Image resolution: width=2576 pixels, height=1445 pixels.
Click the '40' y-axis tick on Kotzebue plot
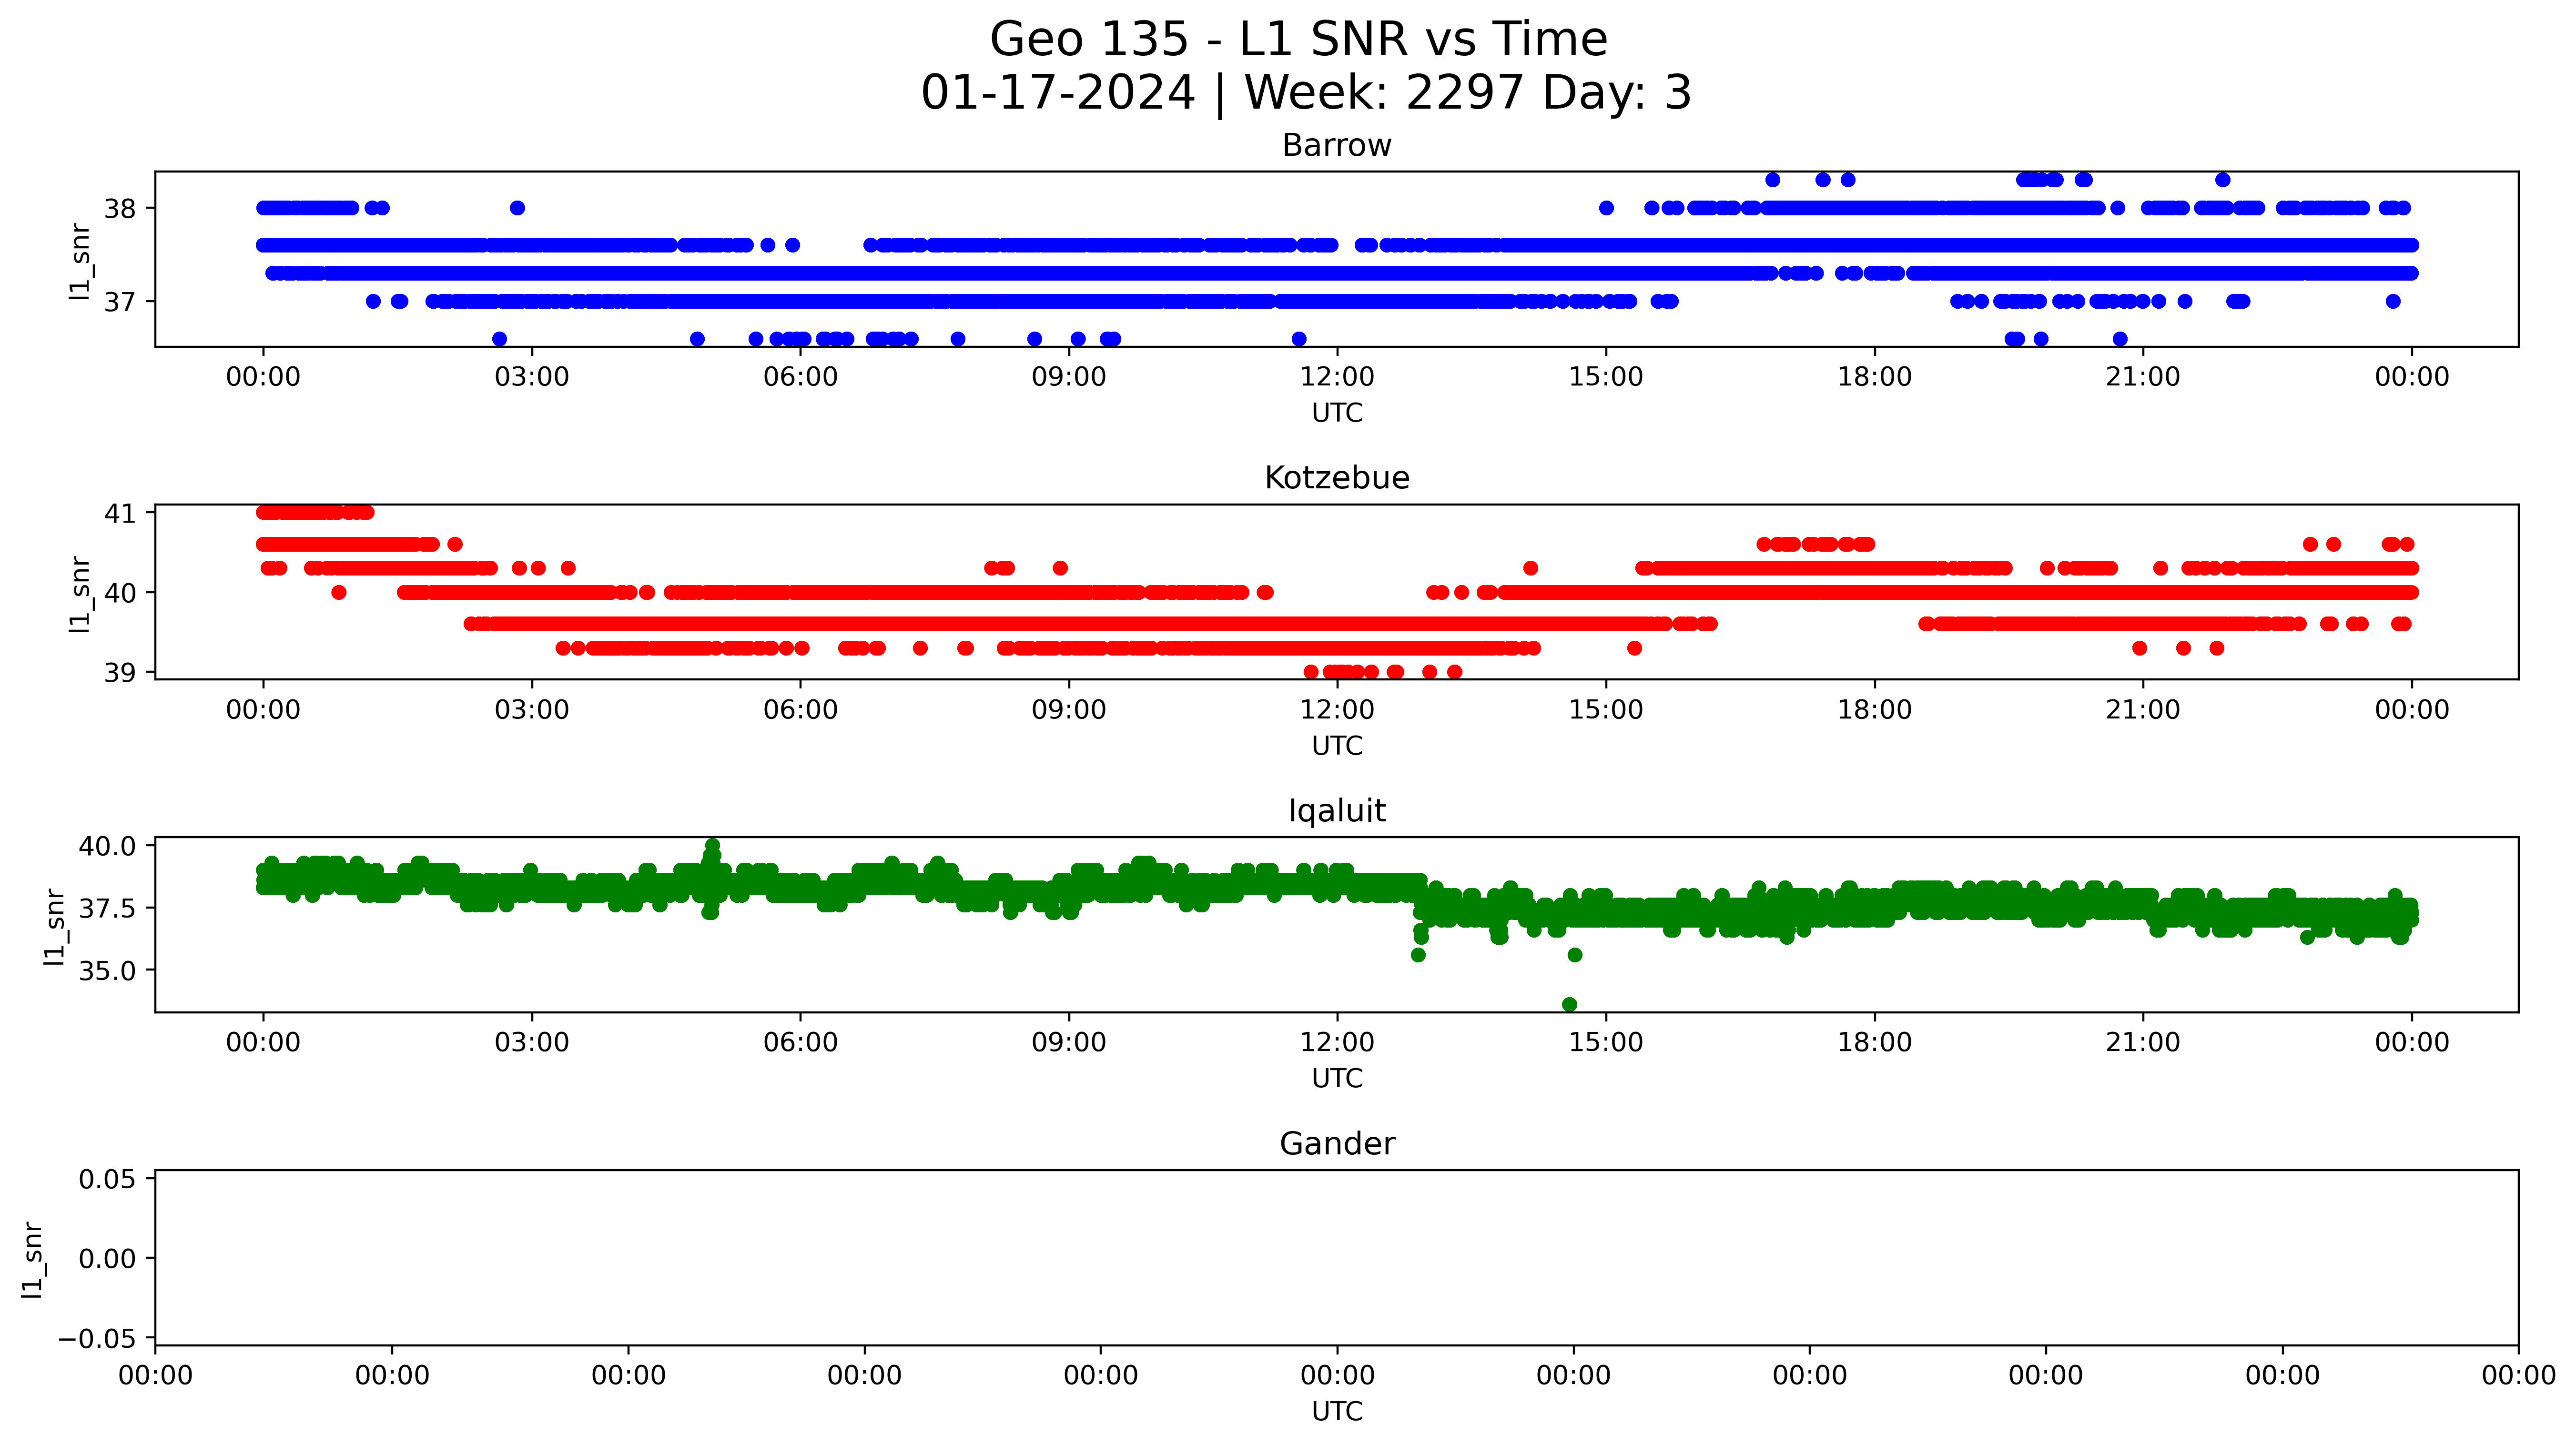tap(120, 593)
